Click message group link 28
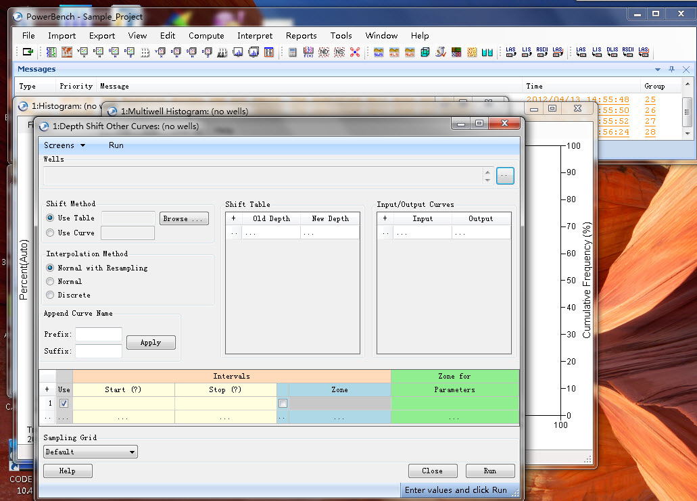This screenshot has height=501, width=697. 650,132
